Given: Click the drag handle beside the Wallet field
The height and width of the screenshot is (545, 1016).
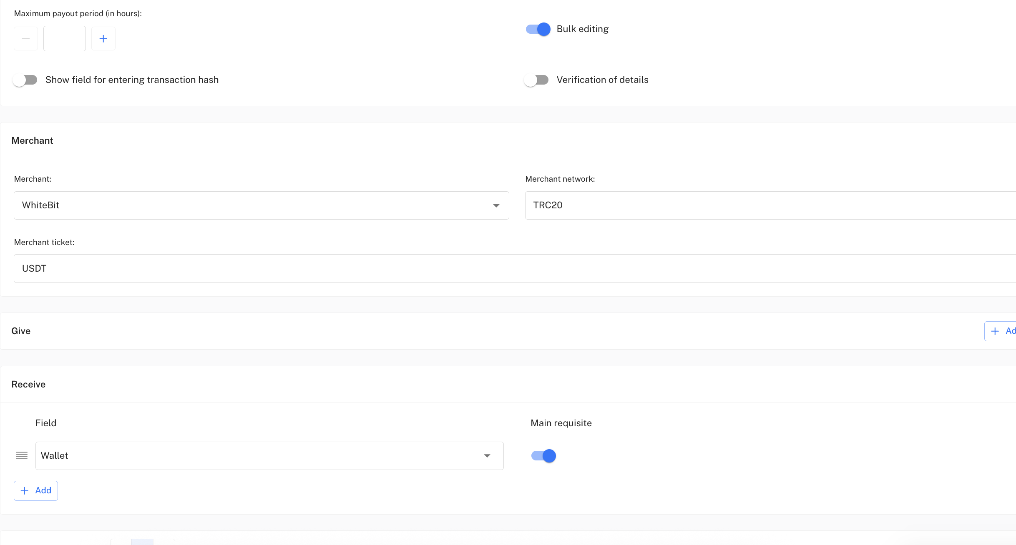Looking at the screenshot, I should coord(22,455).
